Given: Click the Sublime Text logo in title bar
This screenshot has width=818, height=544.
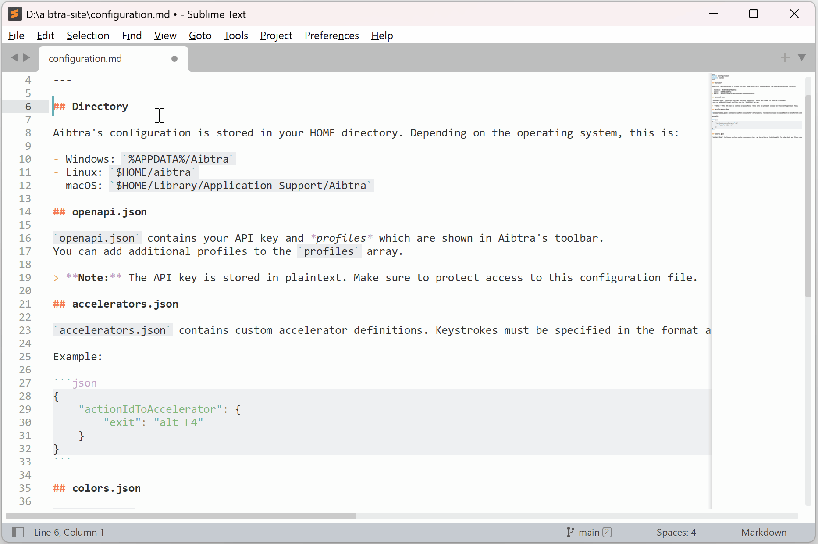Looking at the screenshot, I should [15, 14].
